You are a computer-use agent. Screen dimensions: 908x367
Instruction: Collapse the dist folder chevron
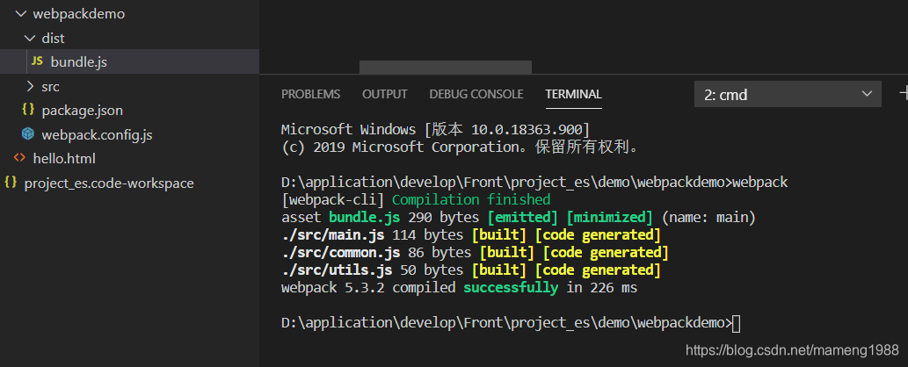(30, 39)
